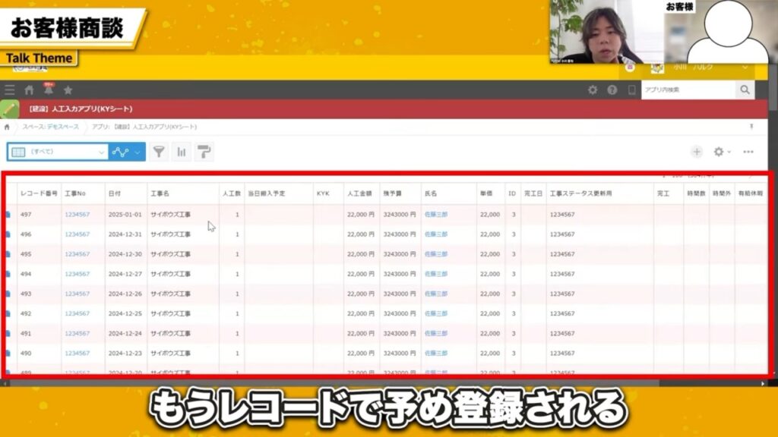778x437 pixels.
Task: Open the bookmarks star icon
Action: coord(68,90)
